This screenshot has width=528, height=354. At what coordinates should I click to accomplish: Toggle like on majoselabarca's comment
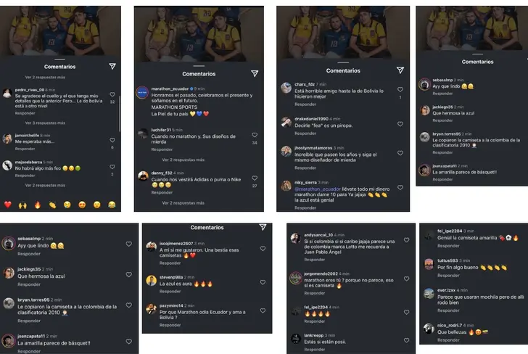[x=112, y=167]
